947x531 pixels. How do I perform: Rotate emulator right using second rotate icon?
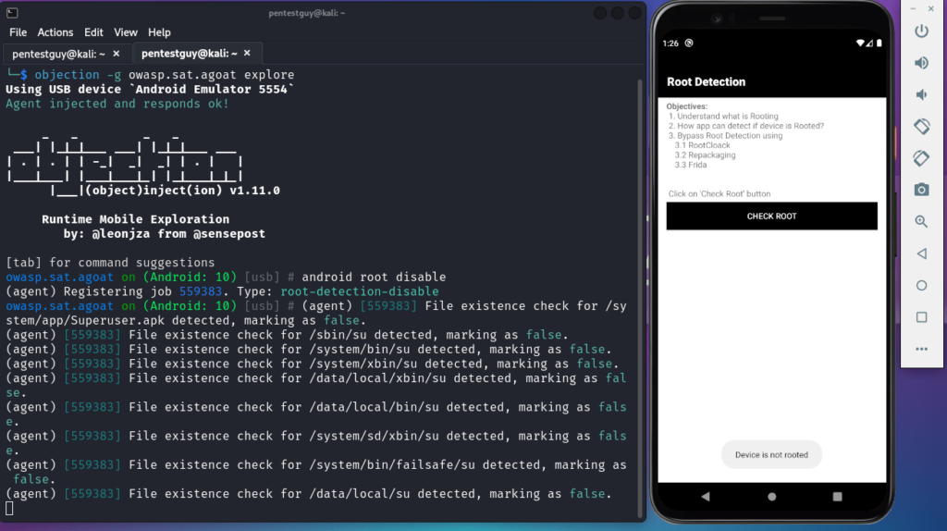(x=921, y=158)
